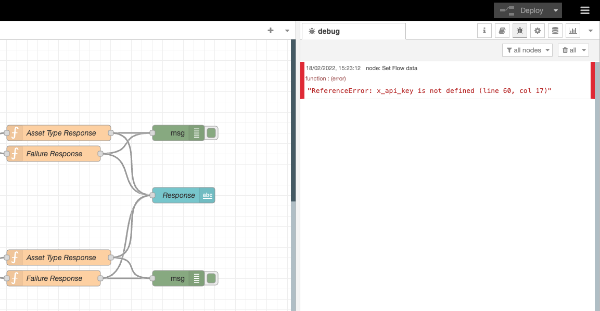Image resolution: width=600 pixels, height=311 pixels.
Task: Select the lower Failure Response function node
Action: (x=54, y=278)
